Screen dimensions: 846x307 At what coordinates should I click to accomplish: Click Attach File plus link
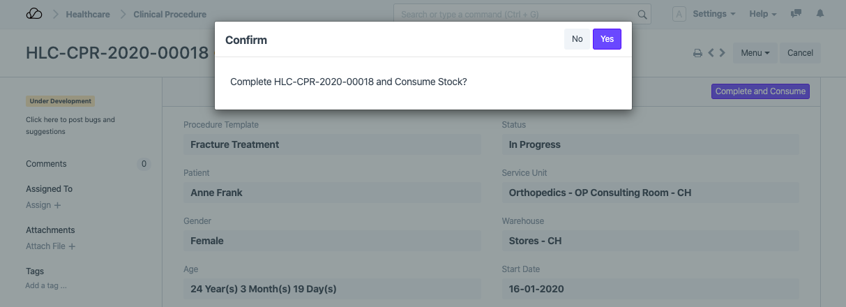pyautogui.click(x=50, y=246)
